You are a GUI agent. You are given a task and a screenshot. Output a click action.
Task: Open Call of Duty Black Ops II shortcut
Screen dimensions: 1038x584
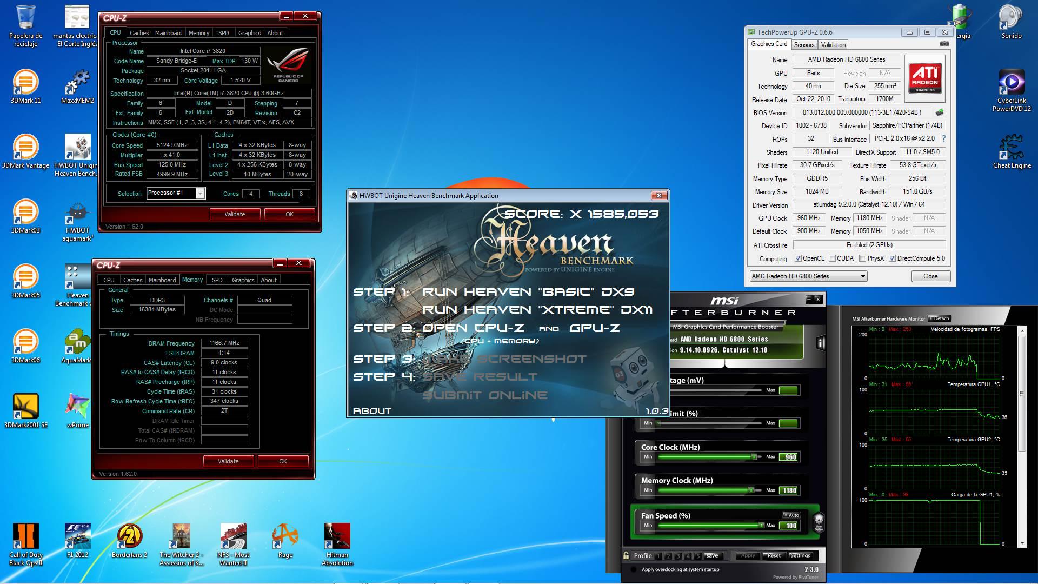(25, 545)
